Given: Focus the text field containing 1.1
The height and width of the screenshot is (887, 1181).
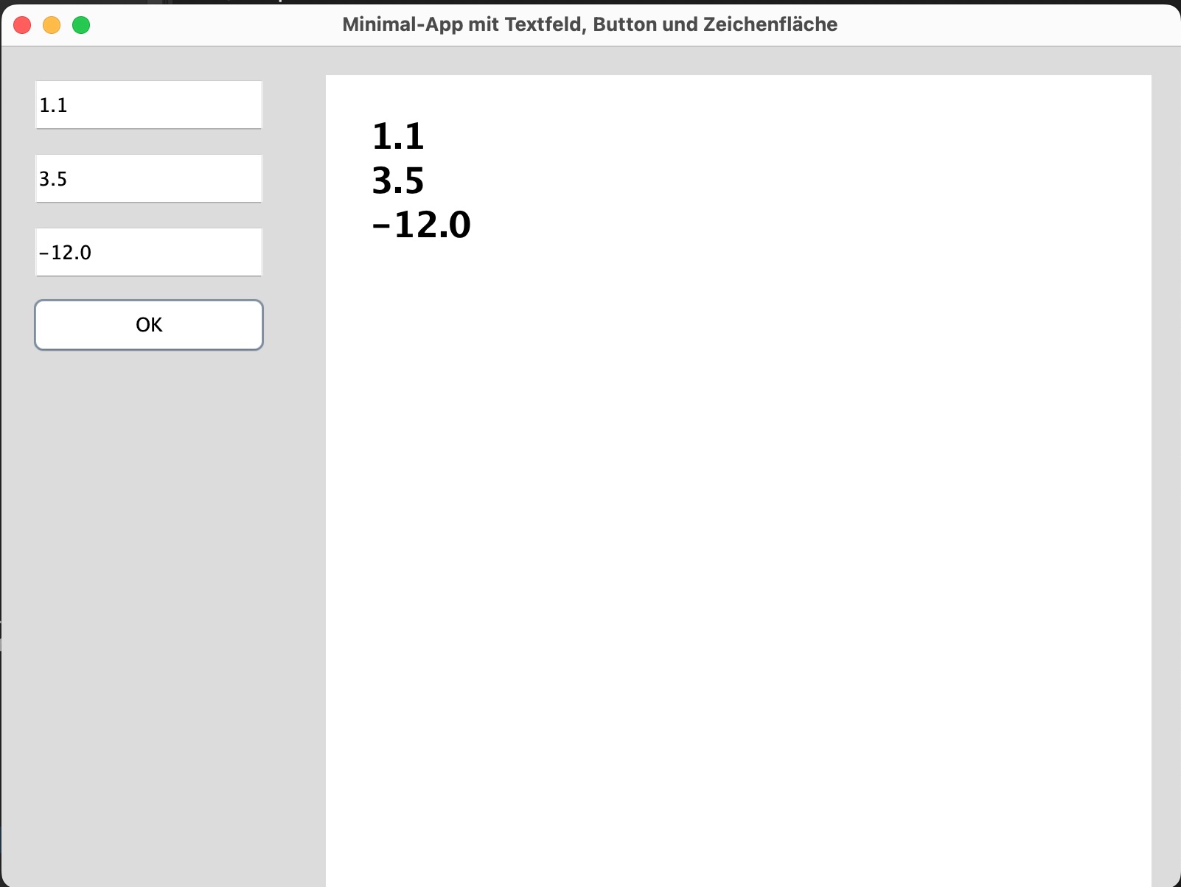Looking at the screenshot, I should coord(148,105).
